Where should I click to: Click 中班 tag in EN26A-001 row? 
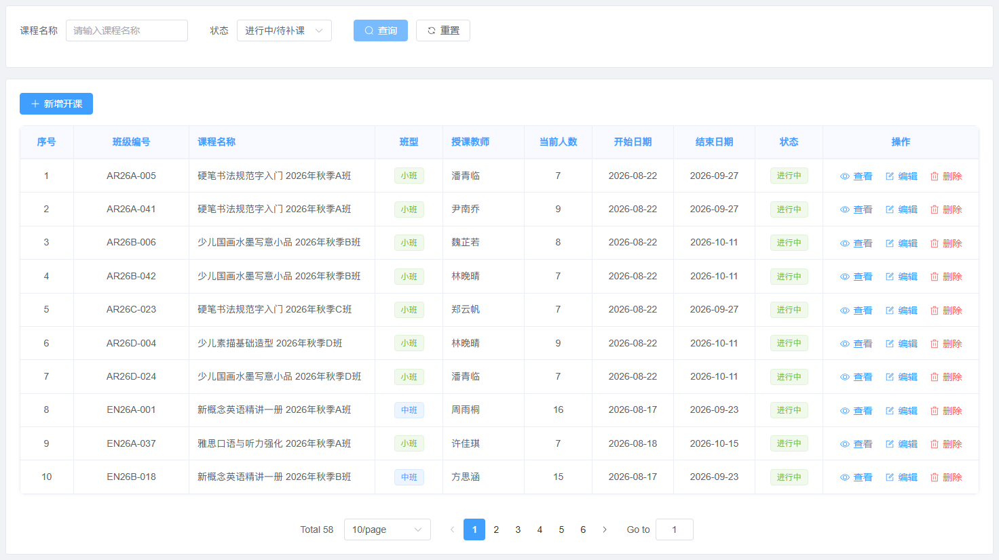pyautogui.click(x=409, y=410)
